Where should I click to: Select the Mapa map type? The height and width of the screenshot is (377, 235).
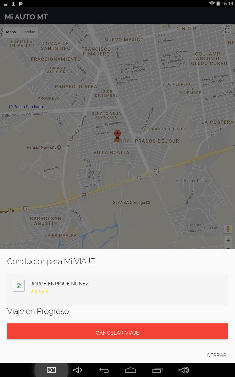point(11,32)
